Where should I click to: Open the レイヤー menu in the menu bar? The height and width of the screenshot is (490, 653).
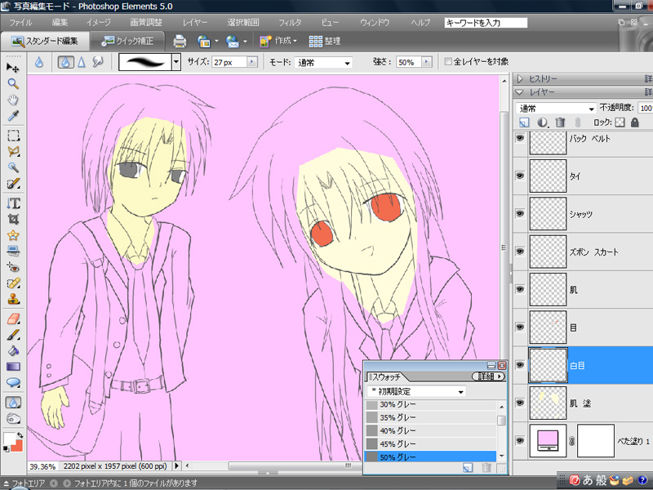pyautogui.click(x=194, y=23)
